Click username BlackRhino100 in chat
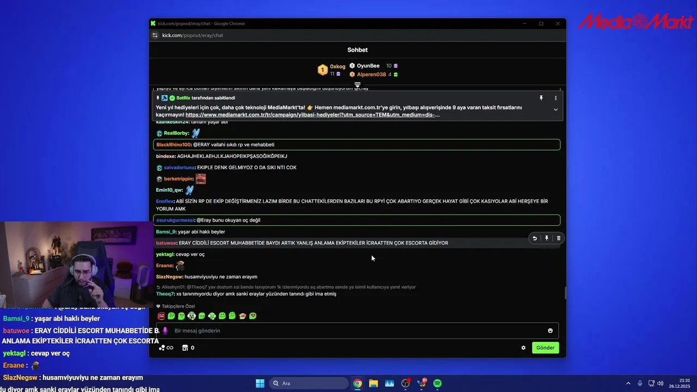Screen dimensions: 697x392 click(x=173, y=145)
